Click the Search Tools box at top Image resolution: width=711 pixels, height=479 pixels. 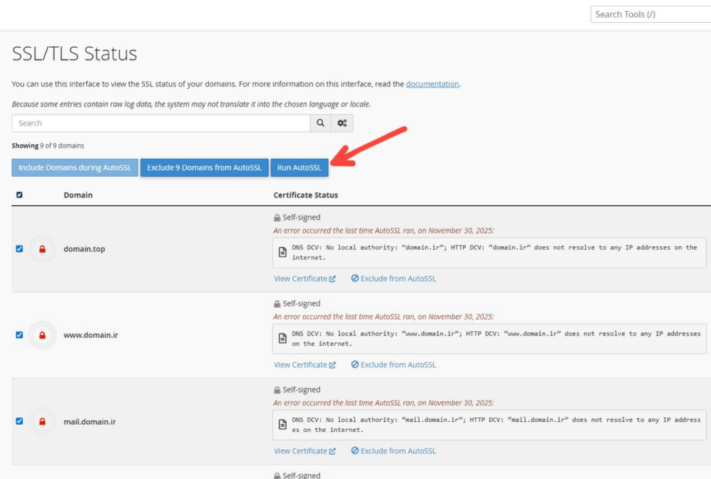[x=650, y=15]
